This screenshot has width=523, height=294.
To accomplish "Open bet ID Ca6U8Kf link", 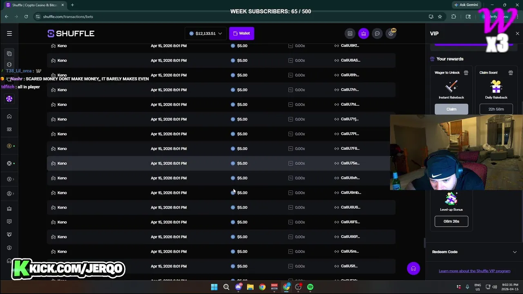I will 350,46.
